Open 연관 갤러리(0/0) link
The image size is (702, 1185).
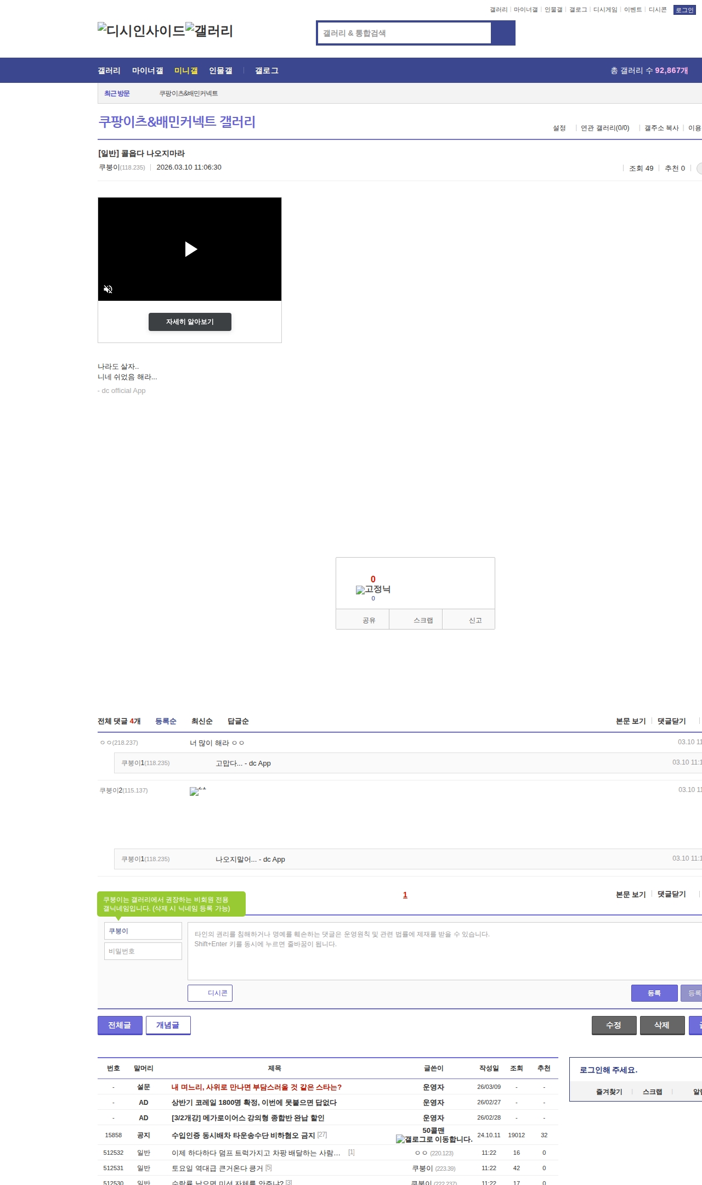605,128
